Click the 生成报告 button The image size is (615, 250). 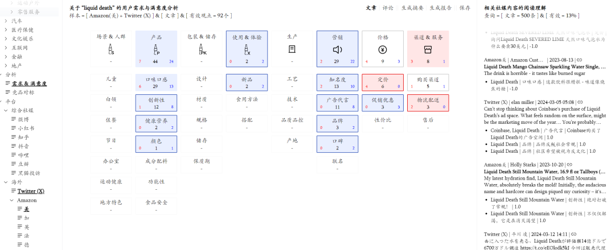440,9
